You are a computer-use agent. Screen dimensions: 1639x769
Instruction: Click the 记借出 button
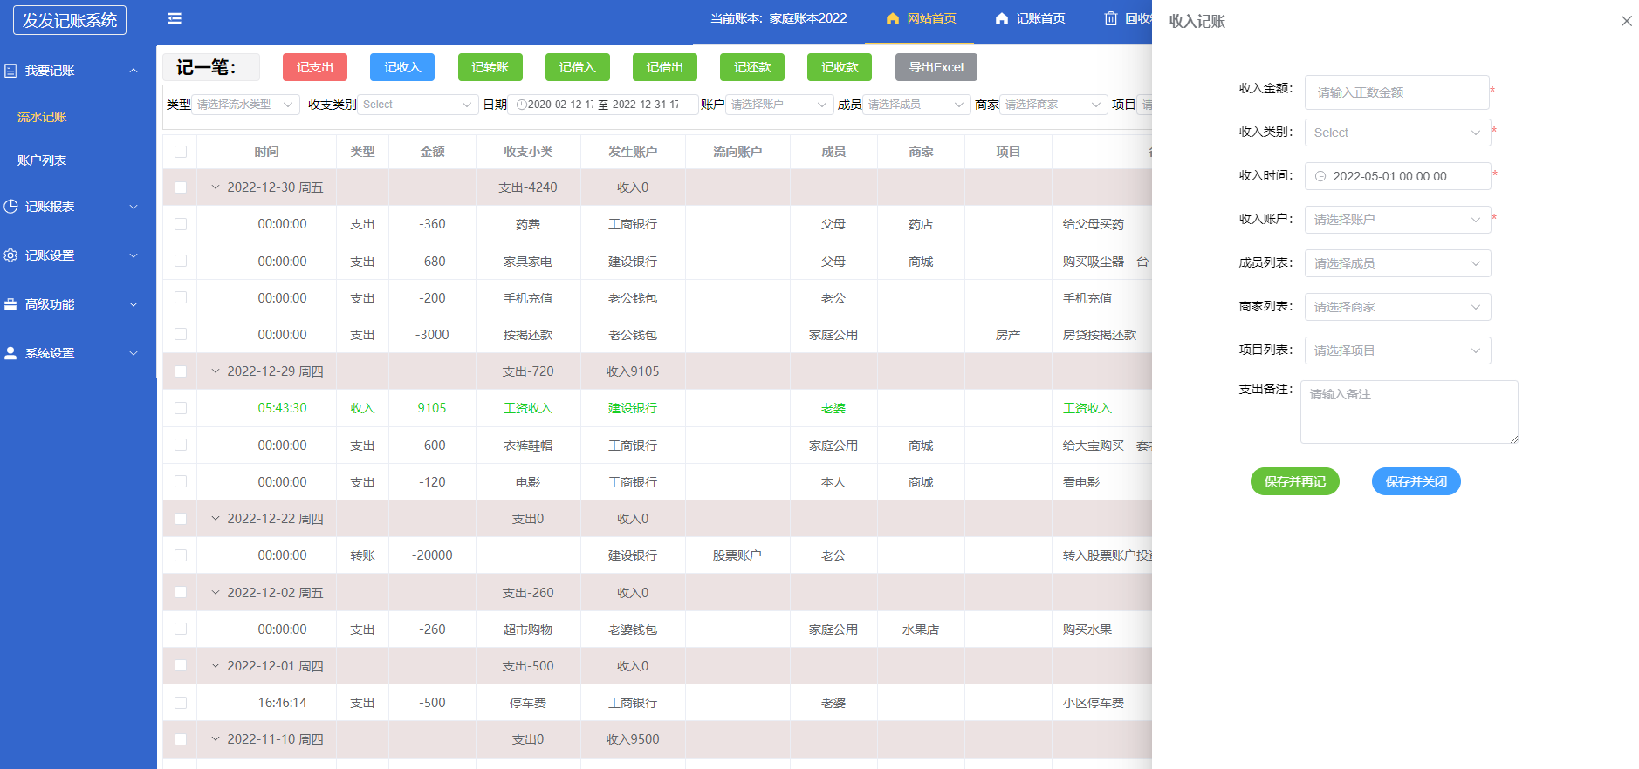point(664,67)
